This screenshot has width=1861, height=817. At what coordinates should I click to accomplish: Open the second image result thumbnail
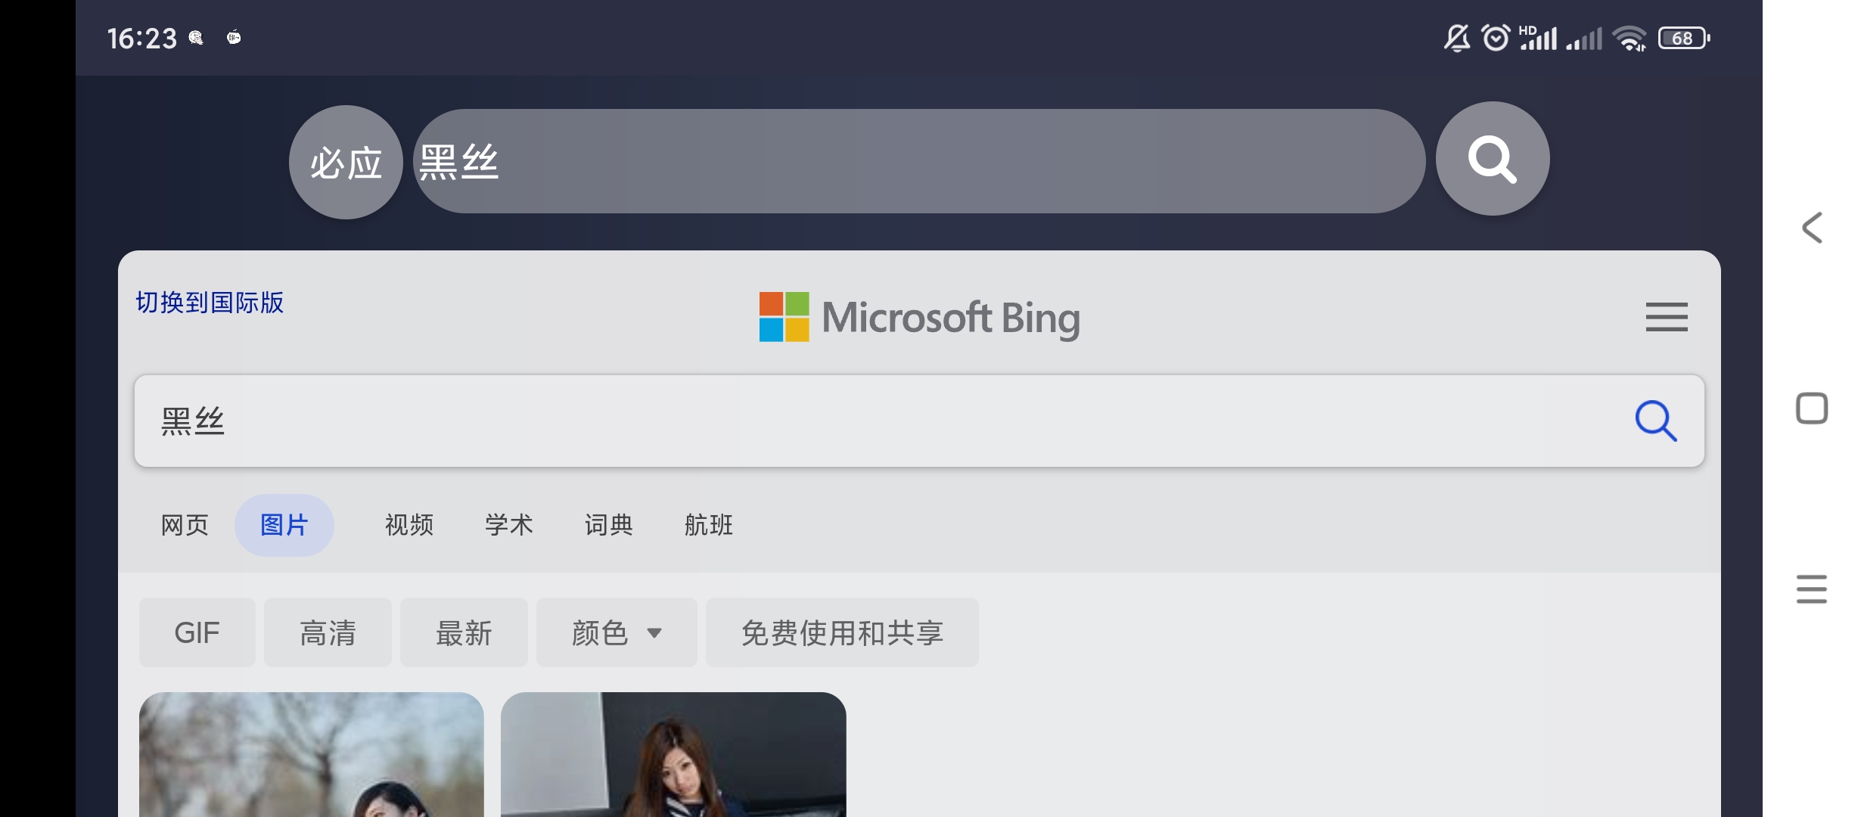point(673,754)
